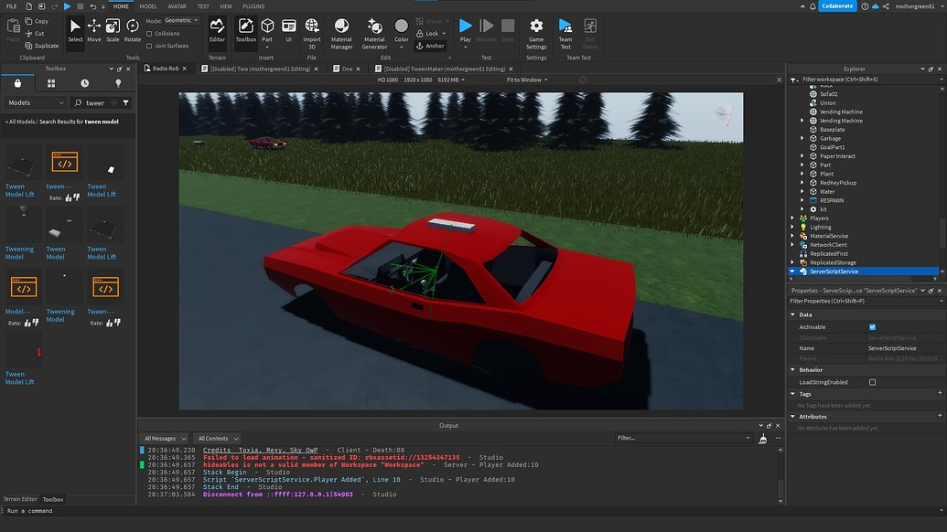947x532 pixels.
Task: Open the Toolbox Creations lightbulb tab
Action: point(118,83)
